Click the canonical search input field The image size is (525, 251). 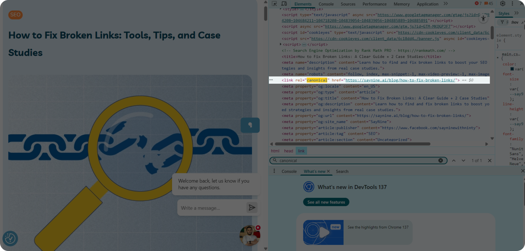[x=358, y=161]
